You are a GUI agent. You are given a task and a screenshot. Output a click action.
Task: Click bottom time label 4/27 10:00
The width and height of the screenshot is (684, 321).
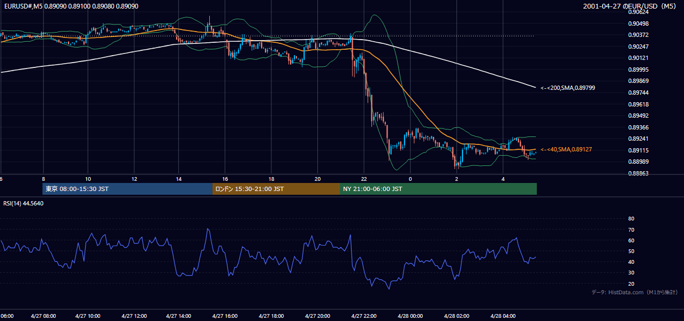pos(88,316)
